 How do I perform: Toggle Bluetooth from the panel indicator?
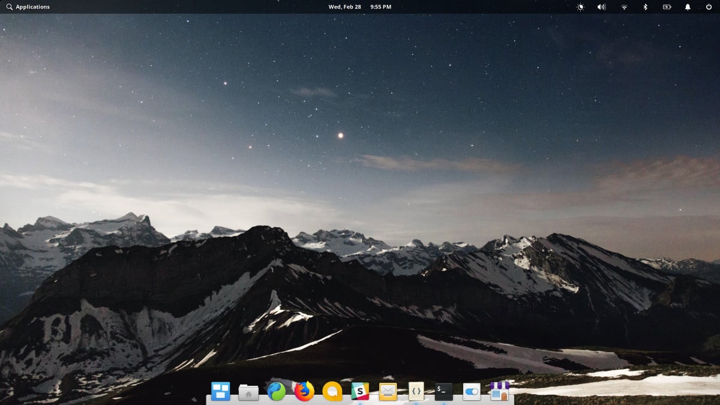[x=645, y=7]
